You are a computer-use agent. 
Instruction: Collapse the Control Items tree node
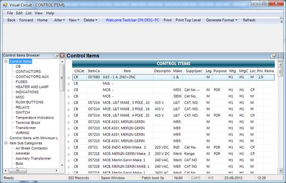(6, 61)
